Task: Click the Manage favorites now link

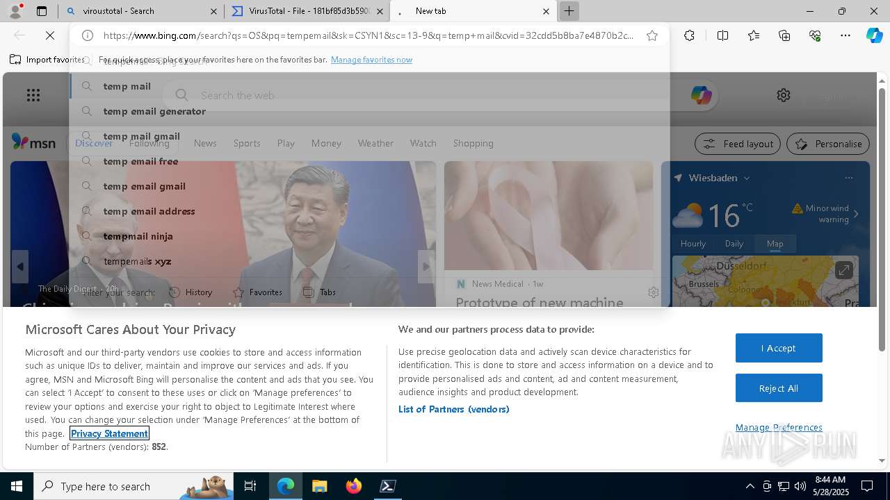Action: pos(371,60)
